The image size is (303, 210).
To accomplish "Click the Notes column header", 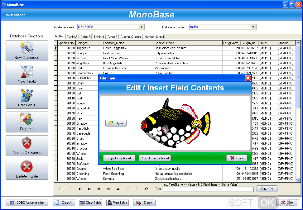I will tap(268, 43).
